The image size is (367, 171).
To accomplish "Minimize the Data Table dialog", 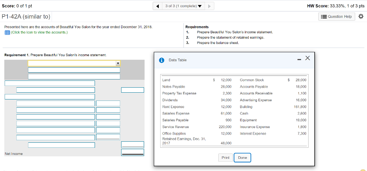I will 299,60.
